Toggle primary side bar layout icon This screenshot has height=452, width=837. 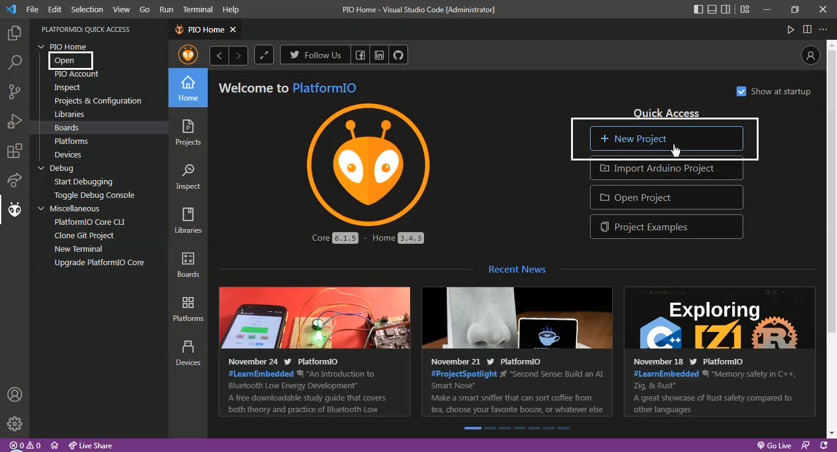[699, 9]
